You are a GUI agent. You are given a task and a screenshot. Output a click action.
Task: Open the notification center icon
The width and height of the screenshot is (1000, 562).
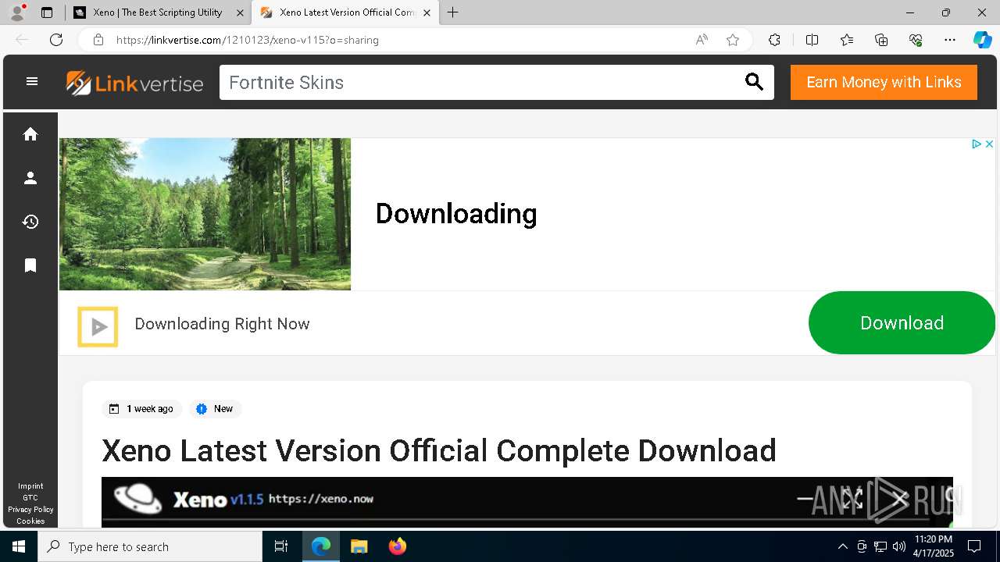[974, 546]
